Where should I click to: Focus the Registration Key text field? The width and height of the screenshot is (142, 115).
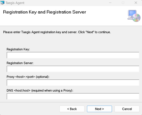(73, 55)
